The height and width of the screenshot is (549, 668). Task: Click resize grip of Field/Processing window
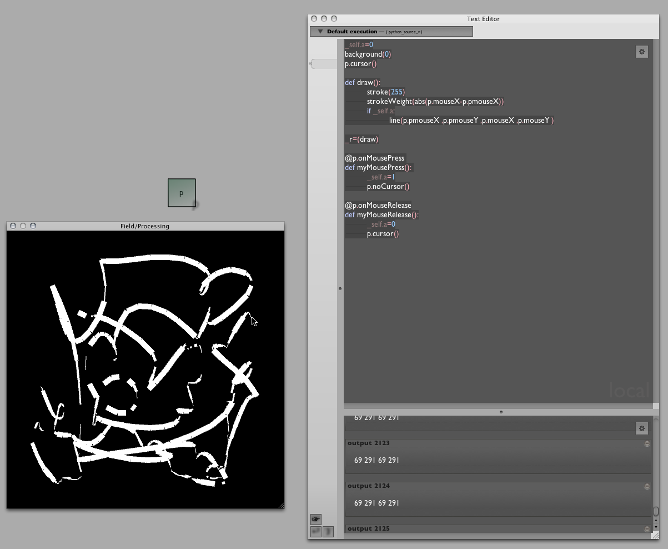click(x=280, y=505)
